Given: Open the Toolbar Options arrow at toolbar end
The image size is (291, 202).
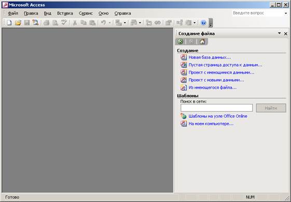Looking at the screenshot, I should (x=211, y=23).
